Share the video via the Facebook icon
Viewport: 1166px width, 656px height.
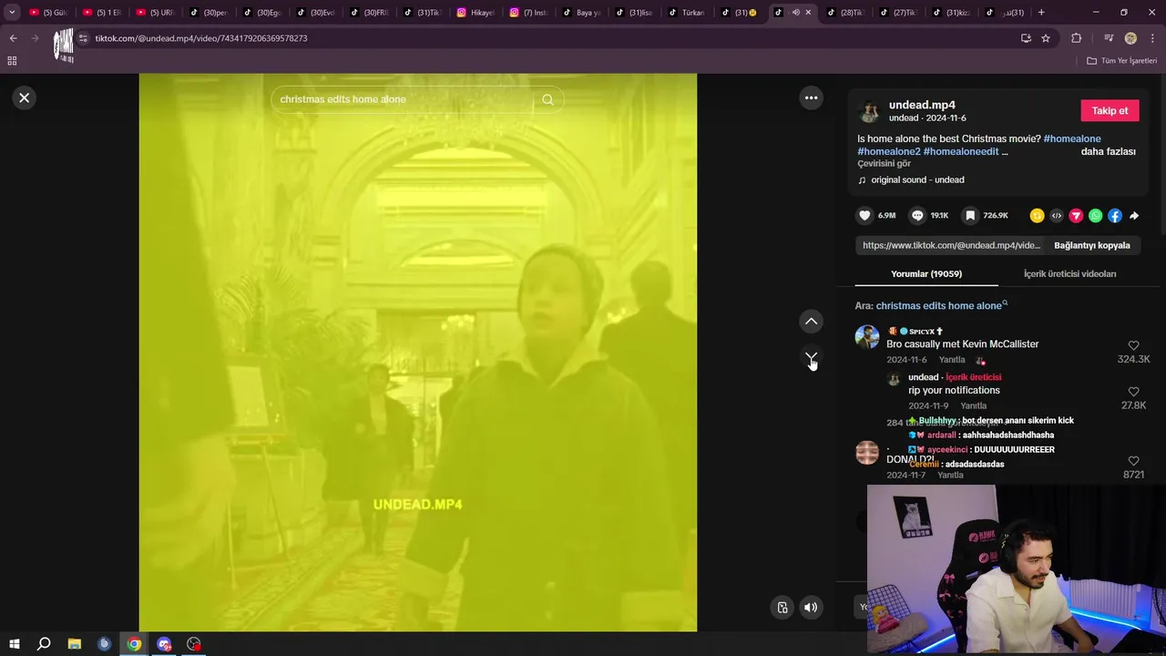[x=1115, y=216]
